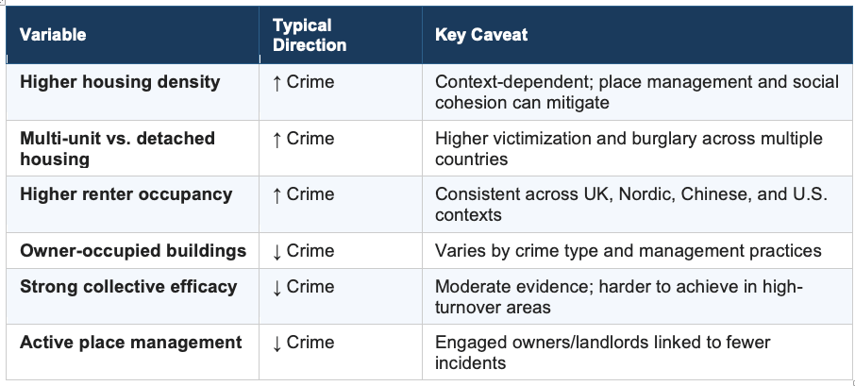855x386 pixels.
Task: Click the Crime direction for owner-occupied buildings
Action: pos(303,251)
